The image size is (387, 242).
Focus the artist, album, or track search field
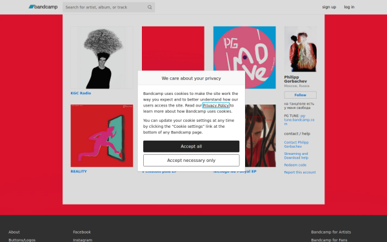point(108,7)
